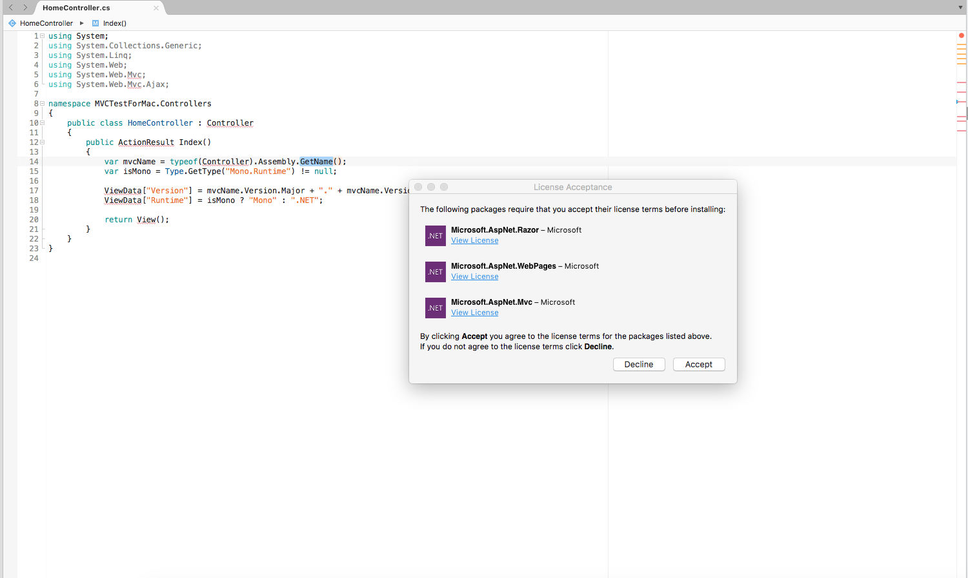Accept the package license terms
Viewport: 968px width, 578px height.
point(699,365)
